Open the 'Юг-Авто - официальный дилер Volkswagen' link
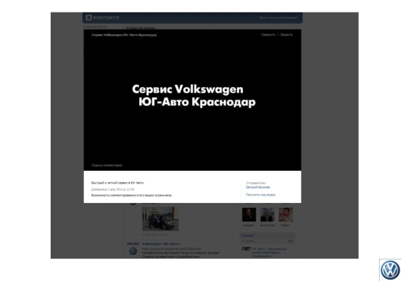The image size is (420, 290). coord(270,252)
